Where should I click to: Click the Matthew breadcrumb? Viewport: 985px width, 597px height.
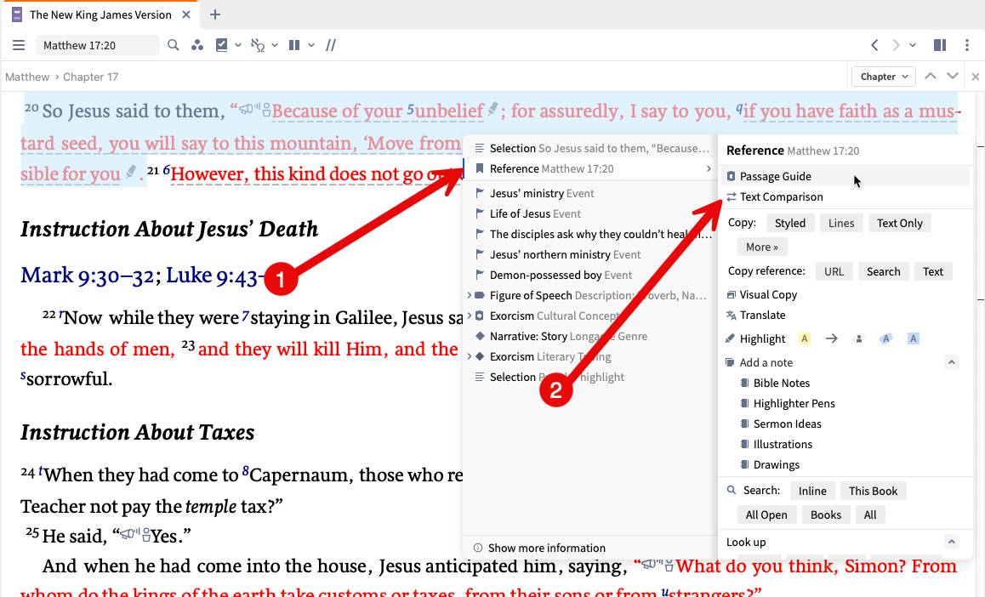27,77
